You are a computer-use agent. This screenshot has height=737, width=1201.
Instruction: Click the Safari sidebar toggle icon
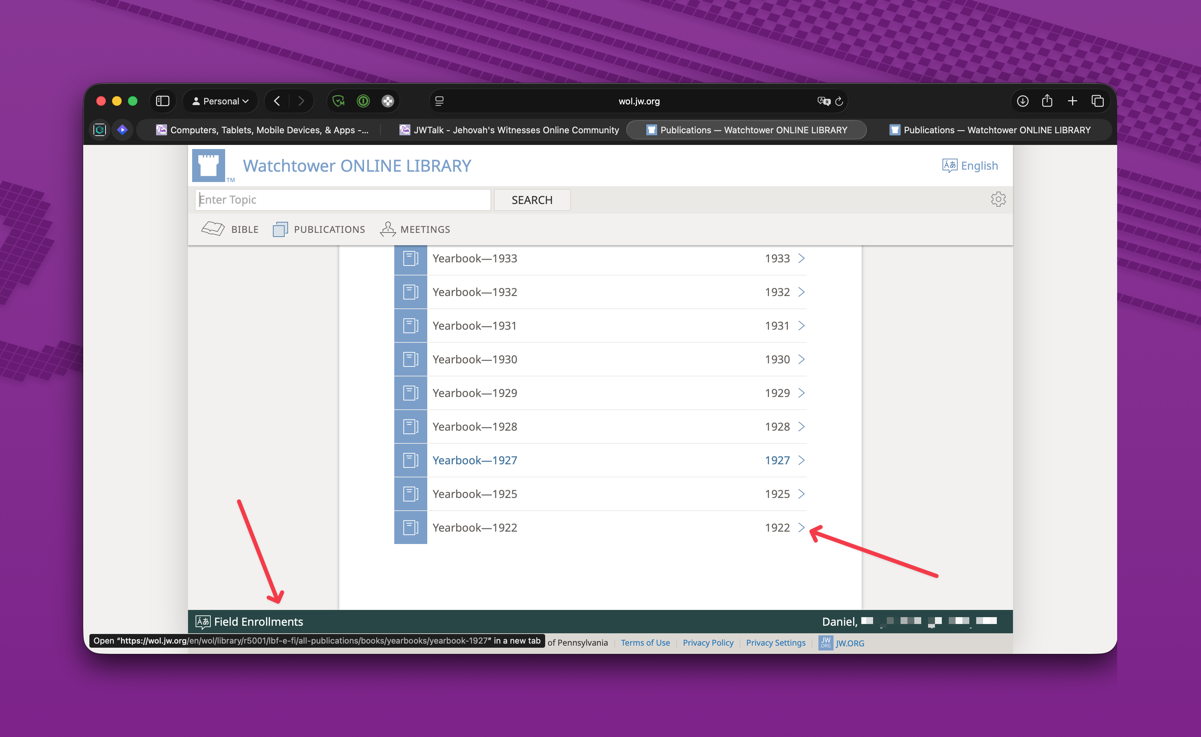pos(163,101)
